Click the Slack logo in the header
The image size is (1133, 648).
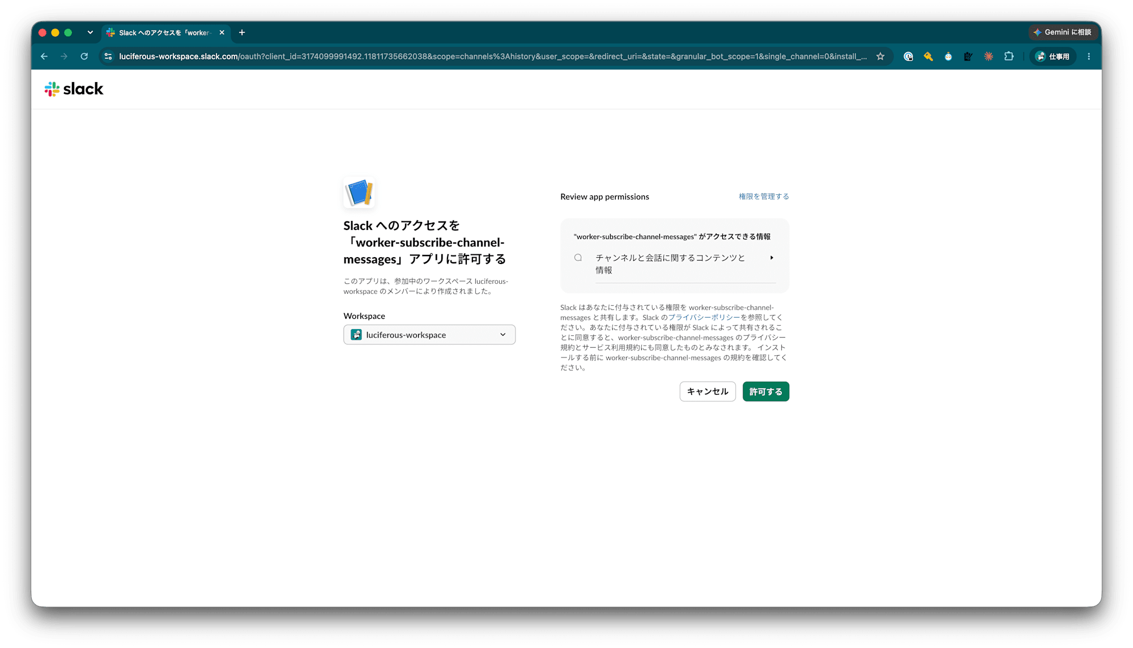74,89
